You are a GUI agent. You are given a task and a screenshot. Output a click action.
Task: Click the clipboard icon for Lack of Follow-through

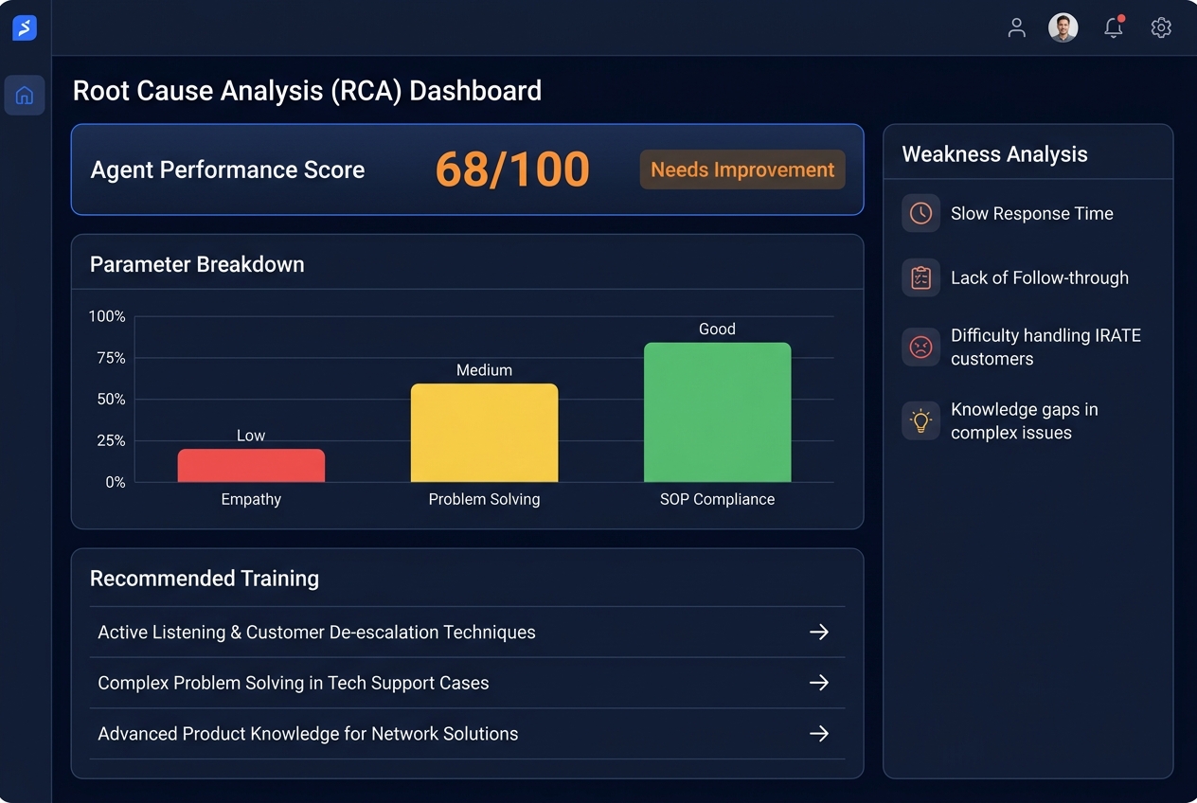(920, 277)
